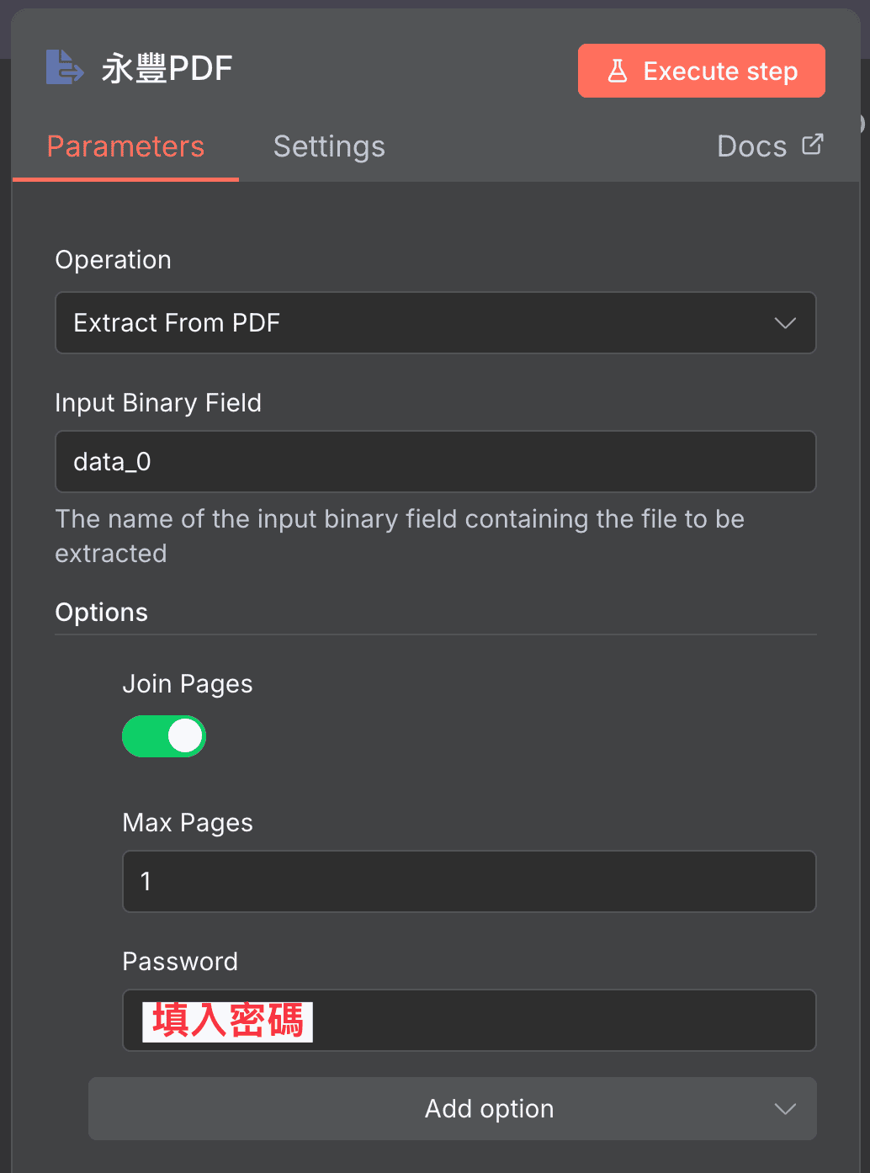Click the 永豐PDF node's PDF file icon
This screenshot has height=1173, width=870.
[x=65, y=67]
